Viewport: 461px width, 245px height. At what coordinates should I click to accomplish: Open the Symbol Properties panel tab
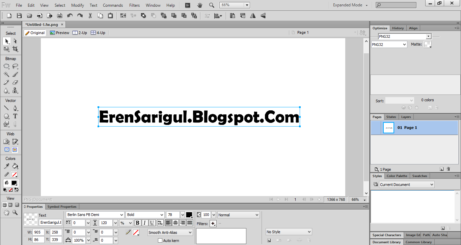pos(62,207)
